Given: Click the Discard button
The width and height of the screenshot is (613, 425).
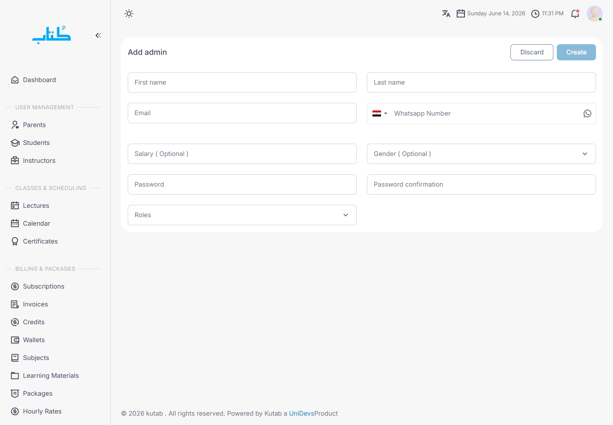Looking at the screenshot, I should (532, 52).
